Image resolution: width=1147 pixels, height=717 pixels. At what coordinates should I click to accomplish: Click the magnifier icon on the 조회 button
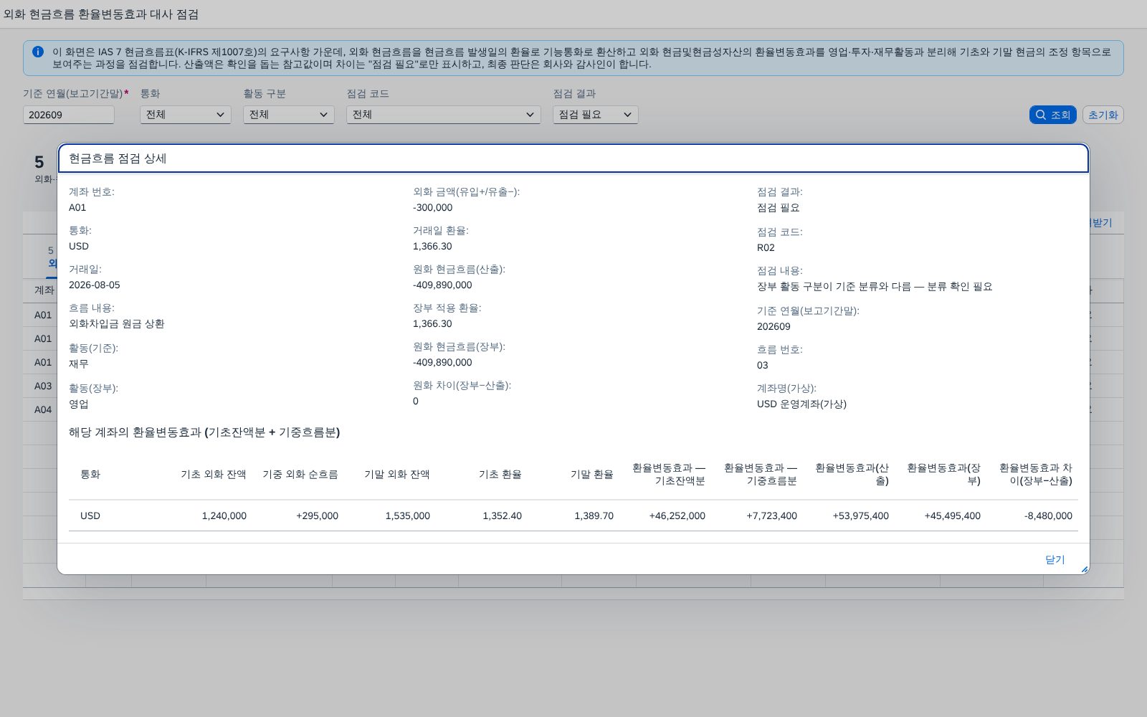click(x=1041, y=115)
